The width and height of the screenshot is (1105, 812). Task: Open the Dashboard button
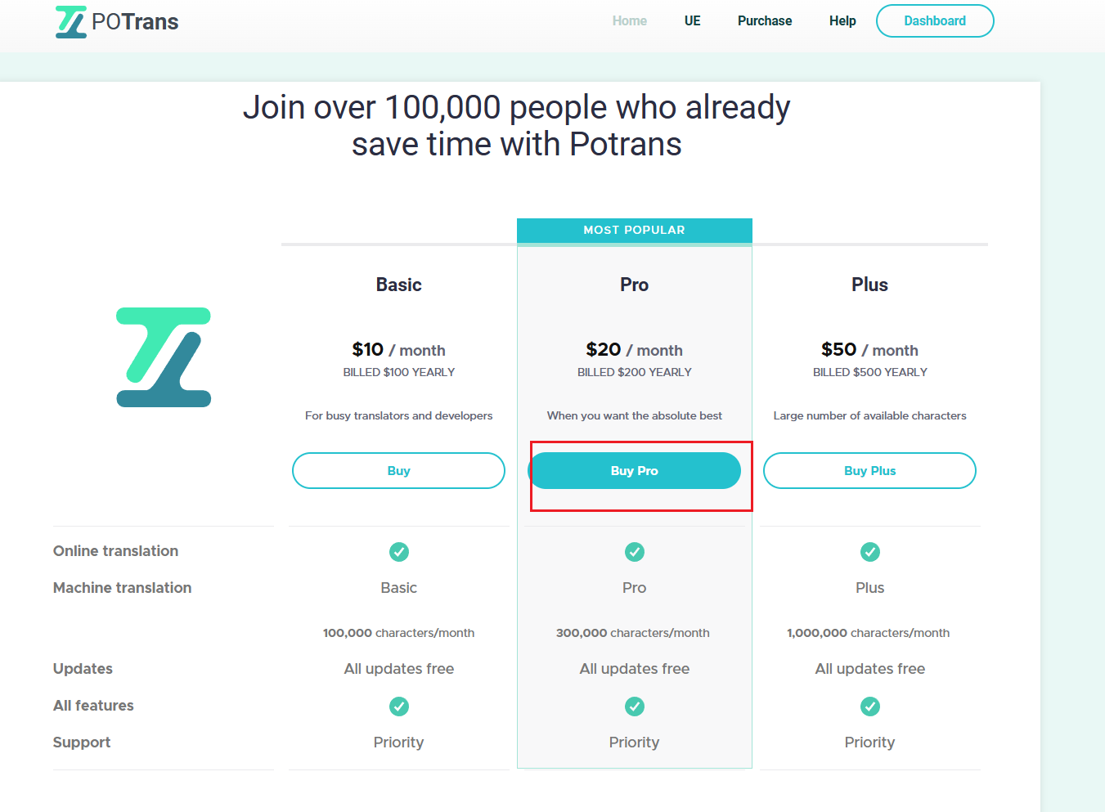pyautogui.click(x=935, y=21)
